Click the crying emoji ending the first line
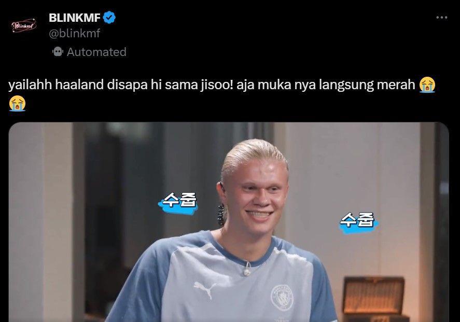This screenshot has width=460, height=322. coord(427,85)
